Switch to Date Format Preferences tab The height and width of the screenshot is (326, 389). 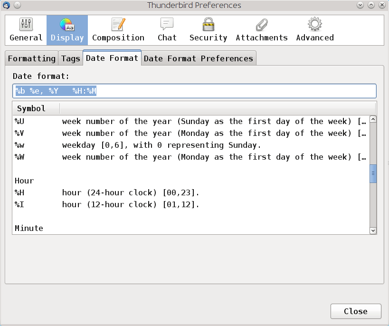198,58
